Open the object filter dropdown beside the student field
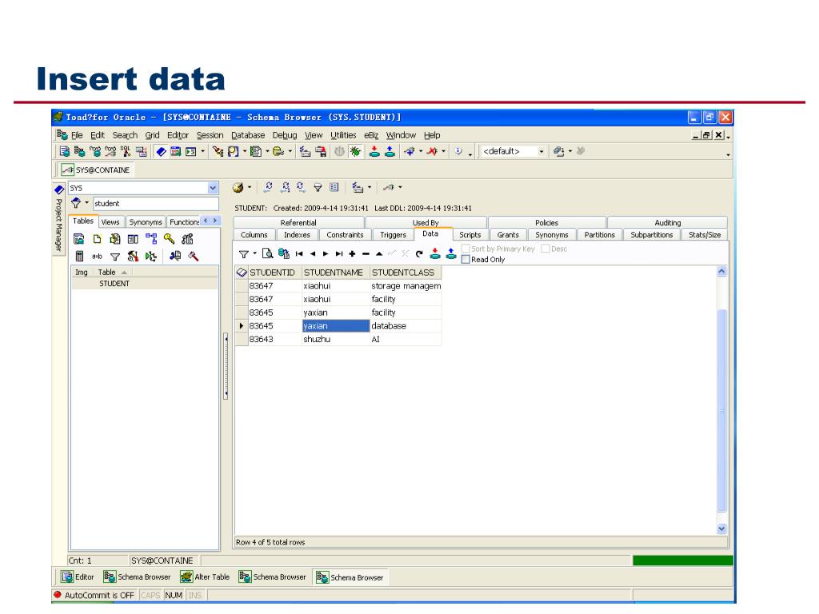819x614 pixels. tap(86, 202)
